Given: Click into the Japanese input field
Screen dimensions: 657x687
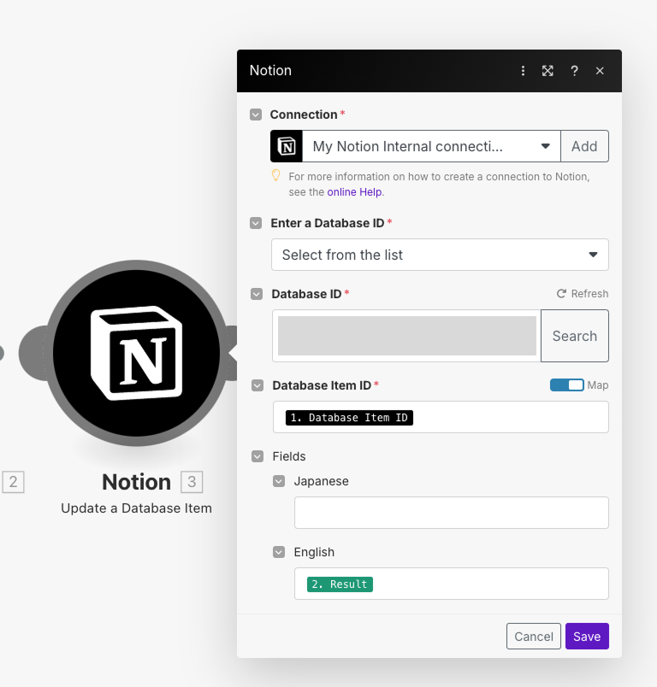Looking at the screenshot, I should click(451, 513).
